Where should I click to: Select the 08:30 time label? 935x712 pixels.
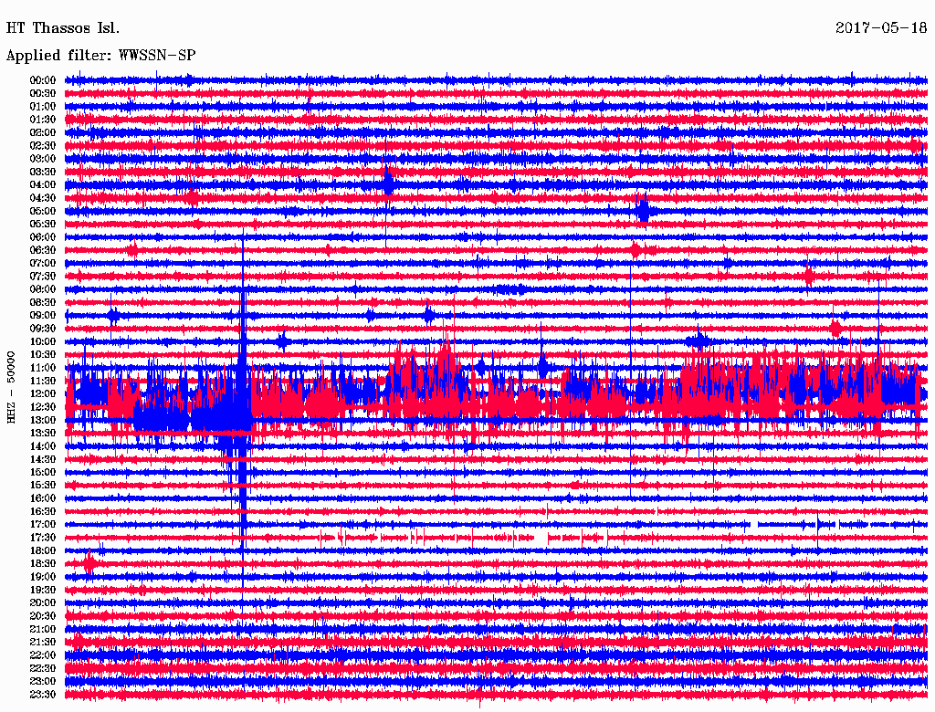(43, 302)
